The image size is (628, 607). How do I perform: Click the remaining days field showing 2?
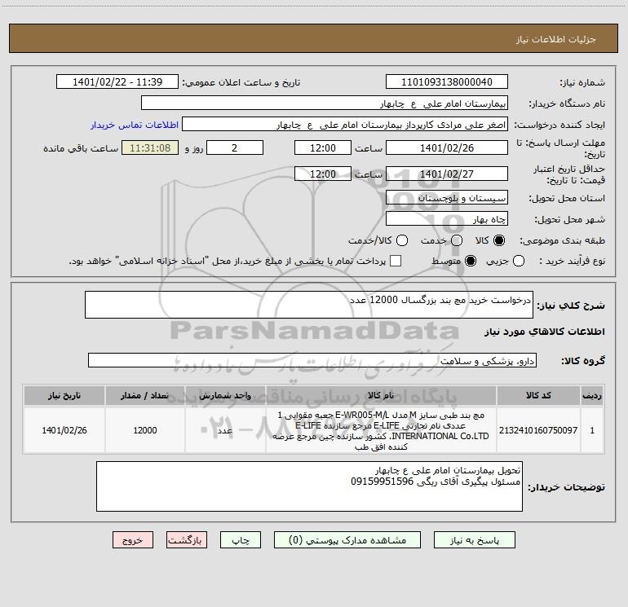click(x=235, y=147)
